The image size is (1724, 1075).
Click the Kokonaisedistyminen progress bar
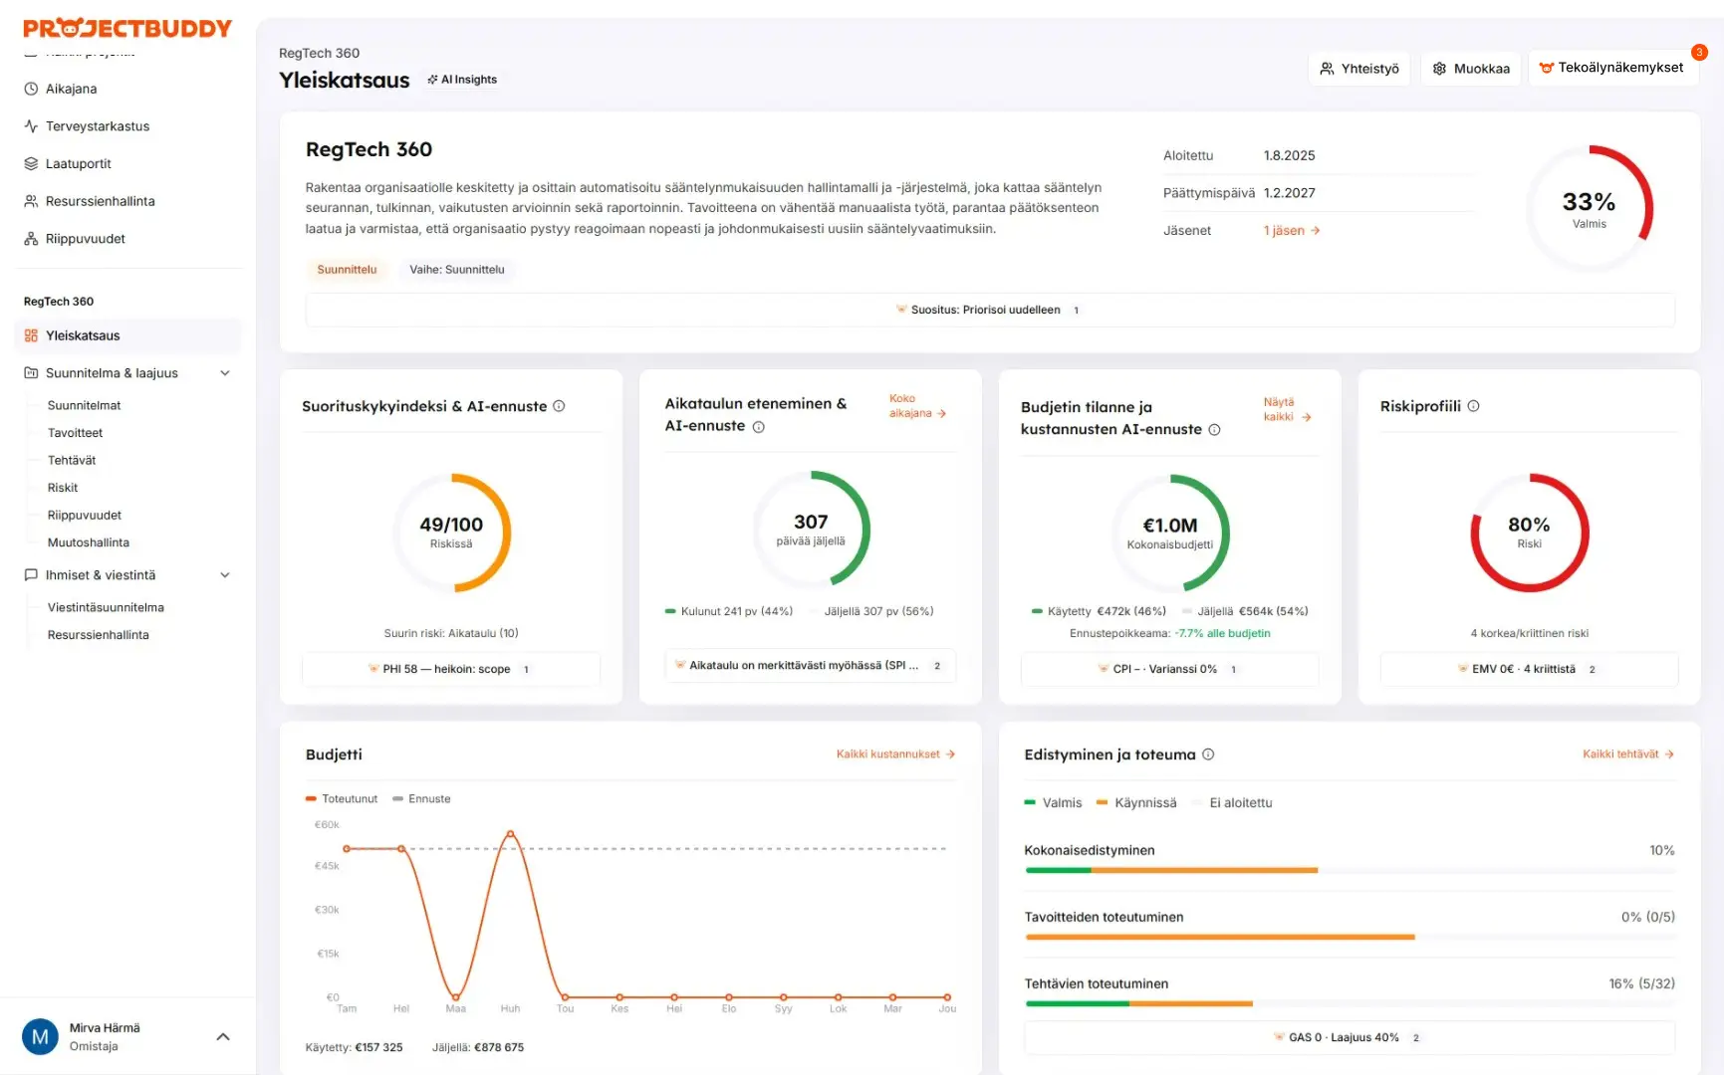pyautogui.click(x=1349, y=870)
